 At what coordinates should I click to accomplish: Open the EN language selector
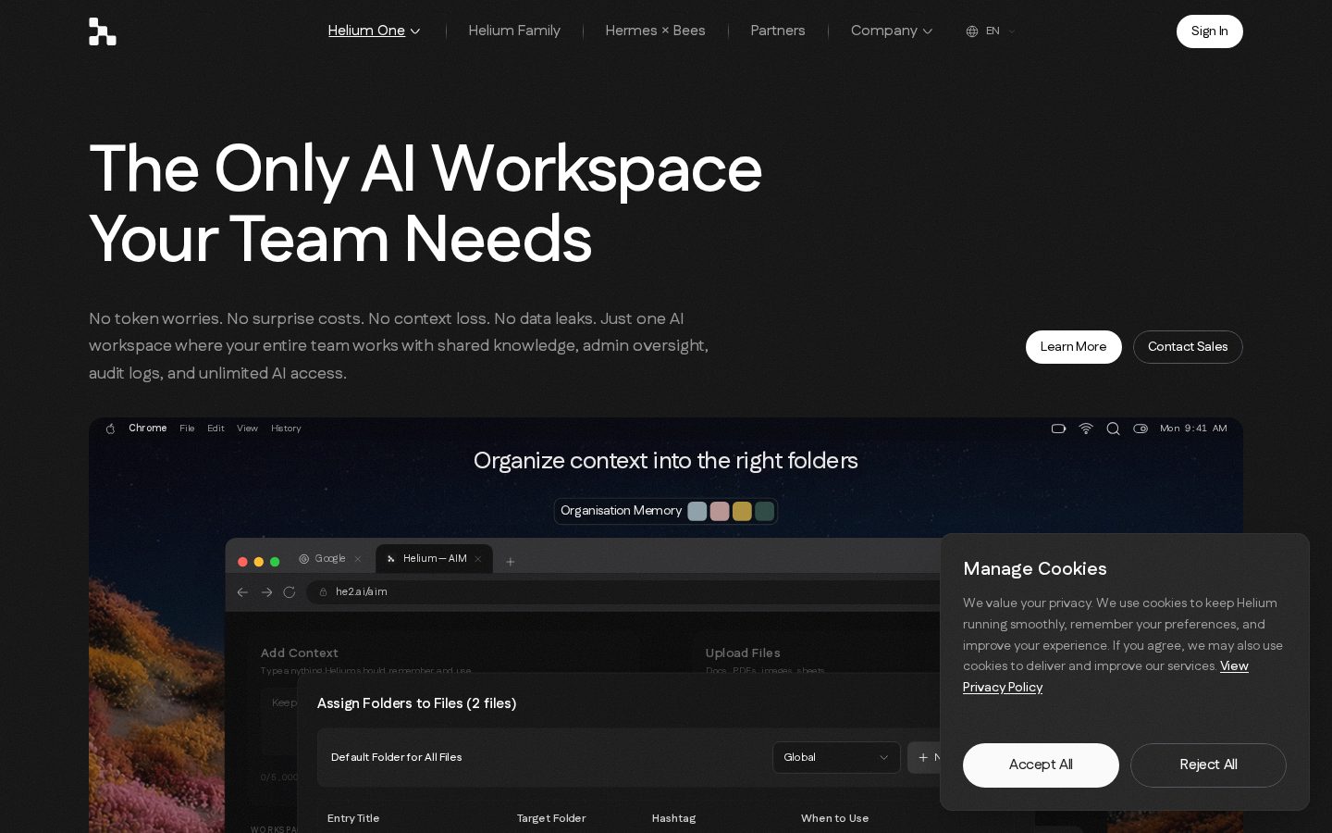coord(991,31)
